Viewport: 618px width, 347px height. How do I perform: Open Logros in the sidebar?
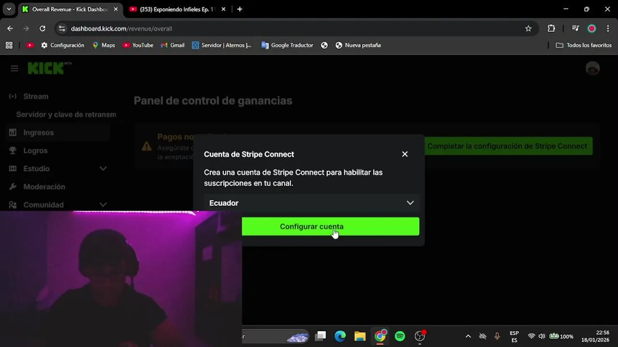point(35,150)
